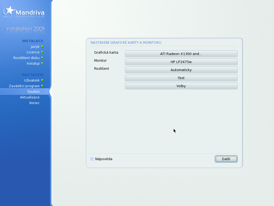This screenshot has height=206, width=274.
Task: Click the dialog title Nastavení grafické karty a monitoru
Action: (126, 43)
